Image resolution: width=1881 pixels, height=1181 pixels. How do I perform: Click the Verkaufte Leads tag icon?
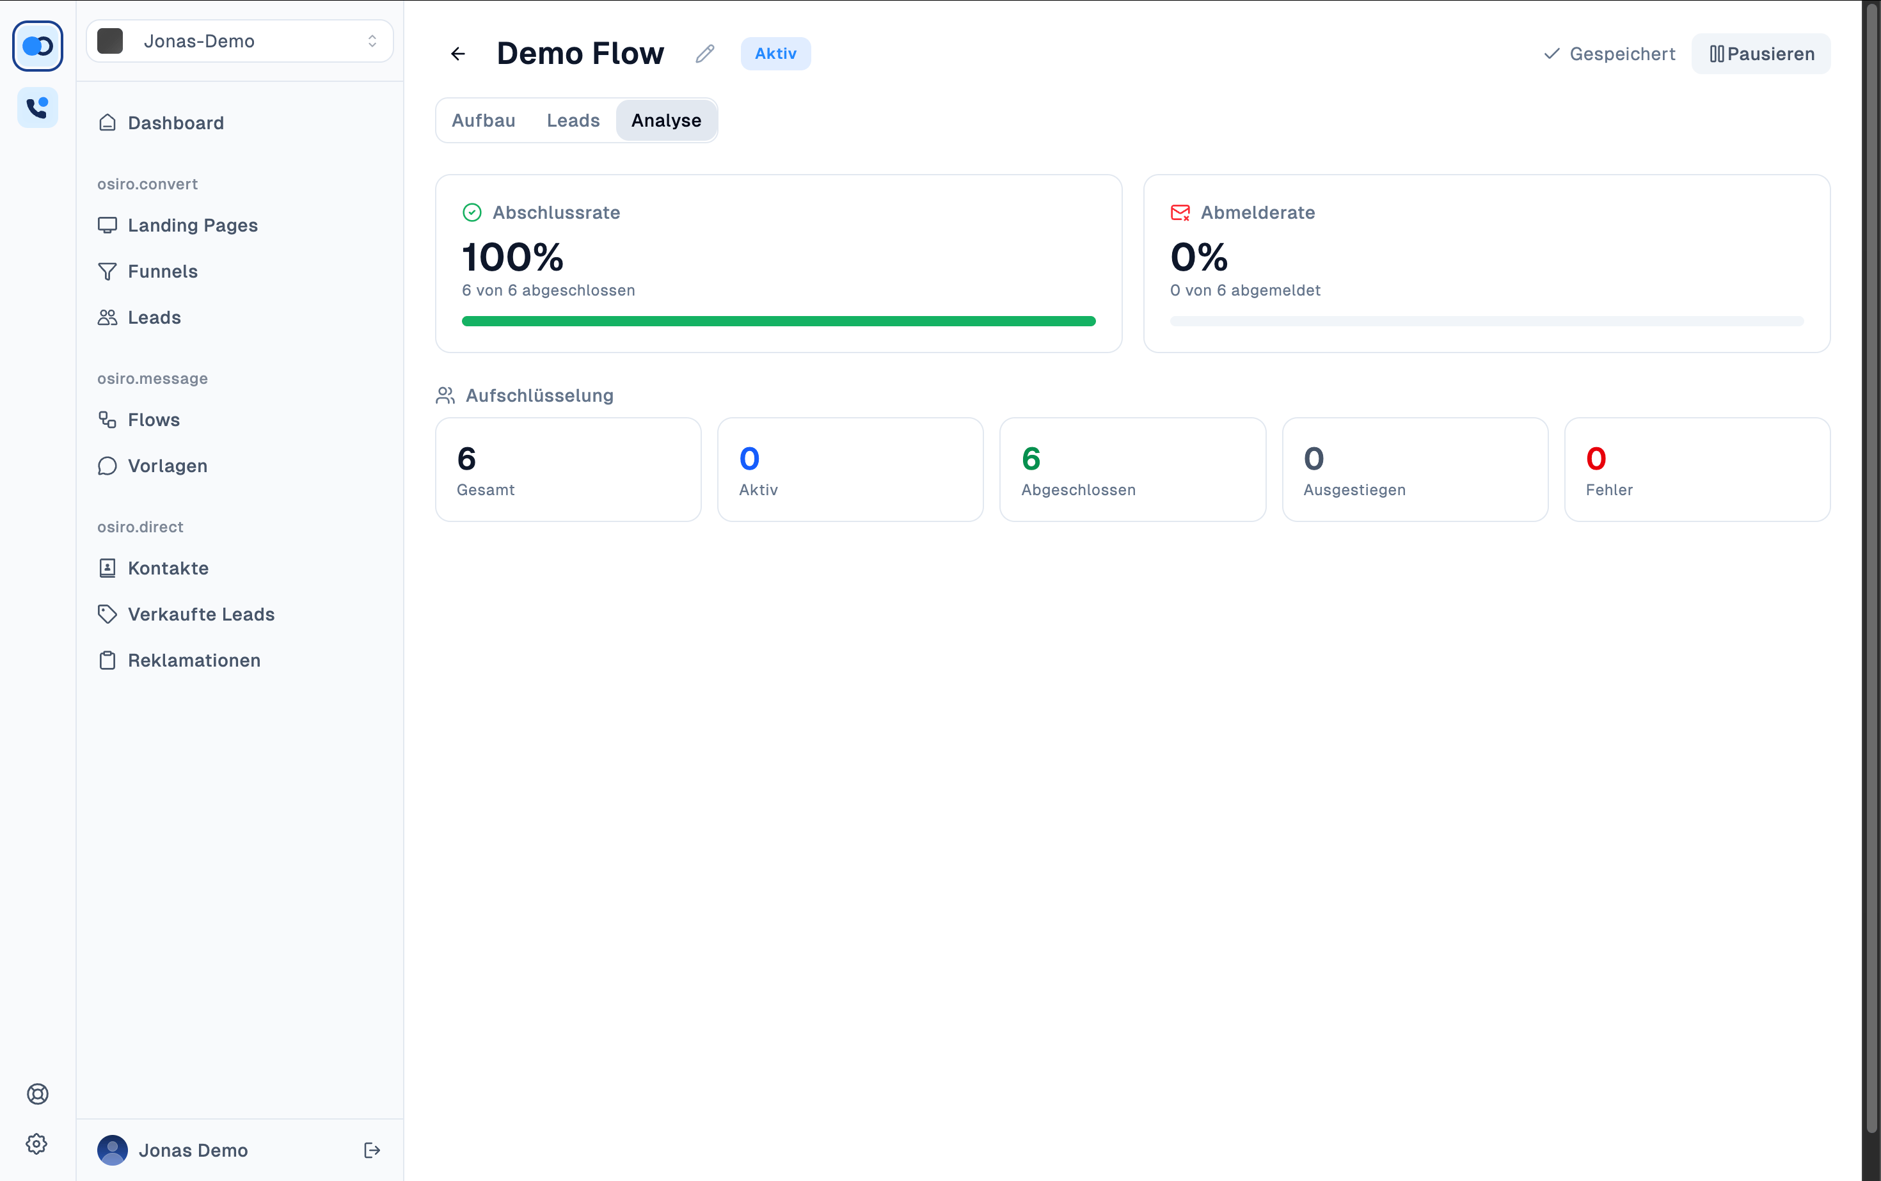point(107,614)
